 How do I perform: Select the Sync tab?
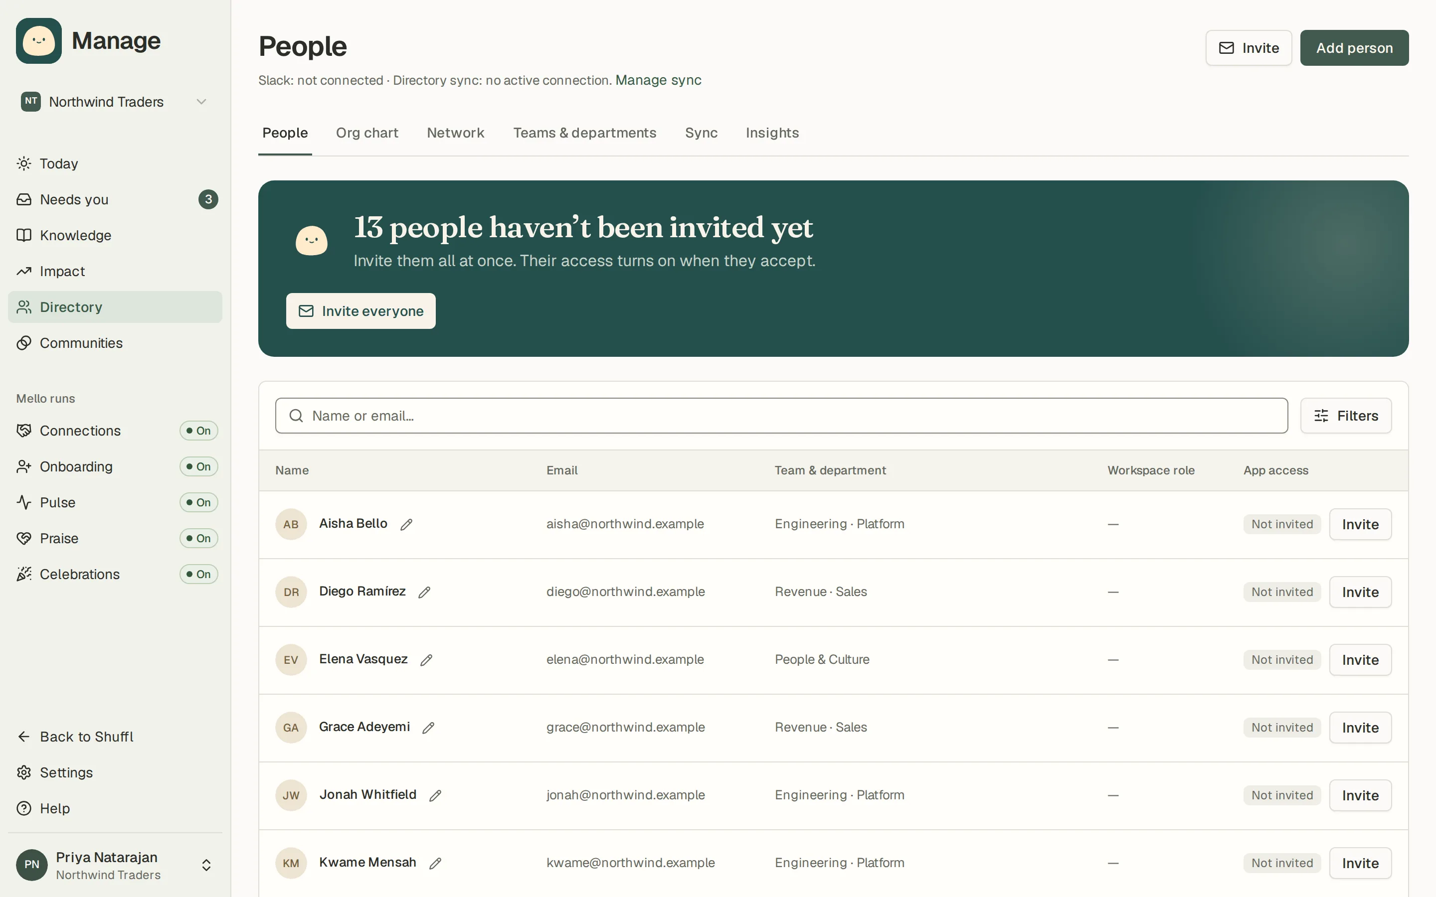click(702, 133)
